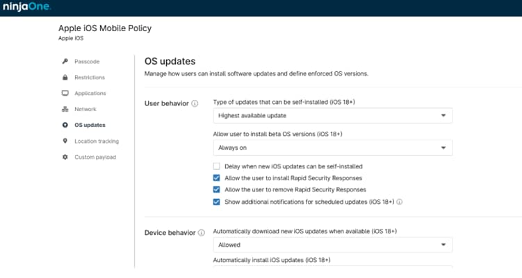Open the Always on beta versions dropdown
Screen dimensions: 522x278
(332, 148)
